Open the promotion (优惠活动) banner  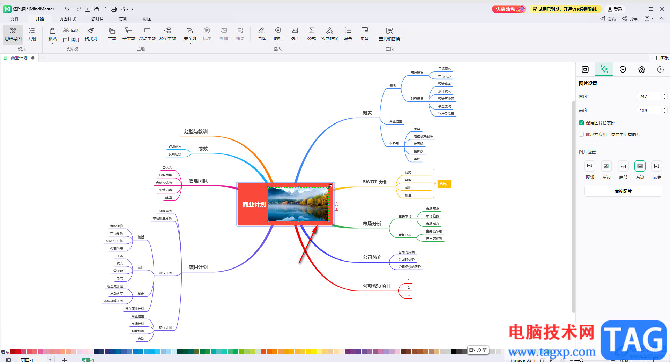click(x=508, y=9)
